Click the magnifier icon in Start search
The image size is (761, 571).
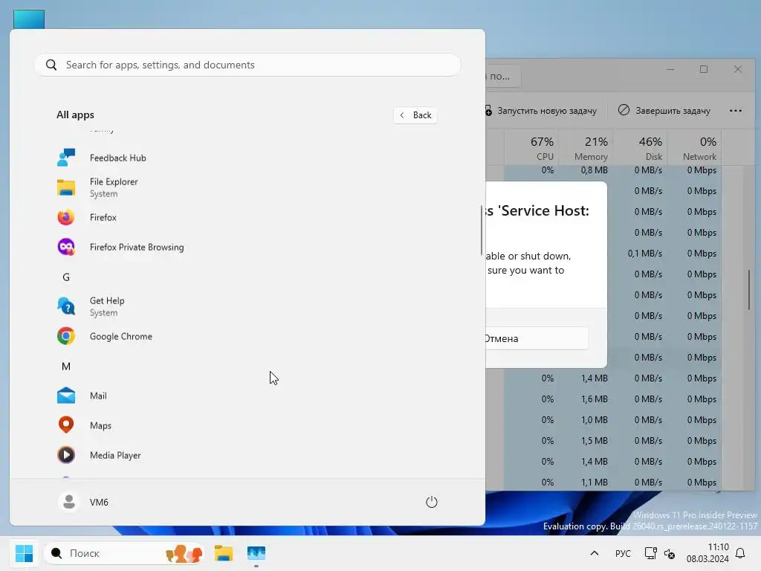click(x=51, y=65)
